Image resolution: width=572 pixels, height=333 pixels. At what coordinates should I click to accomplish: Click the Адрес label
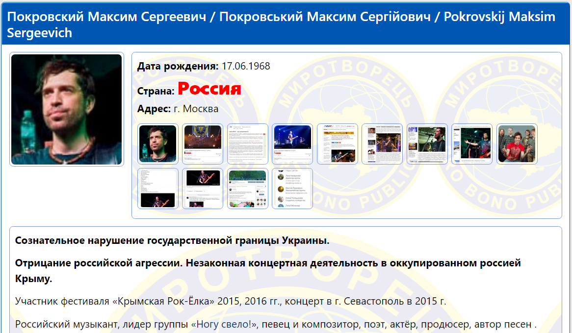click(154, 109)
